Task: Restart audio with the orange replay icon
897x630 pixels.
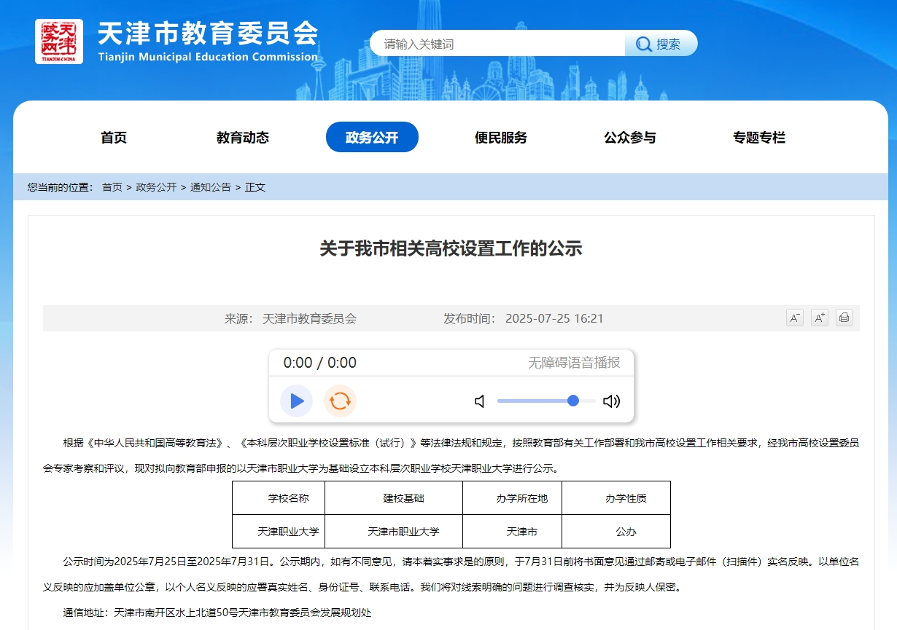Action: (x=339, y=401)
